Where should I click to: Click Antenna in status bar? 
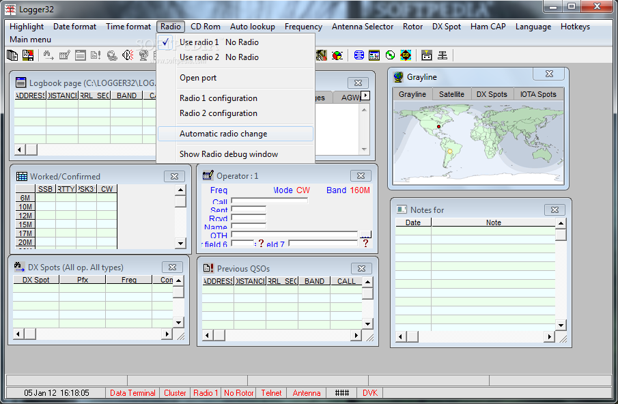point(306,392)
